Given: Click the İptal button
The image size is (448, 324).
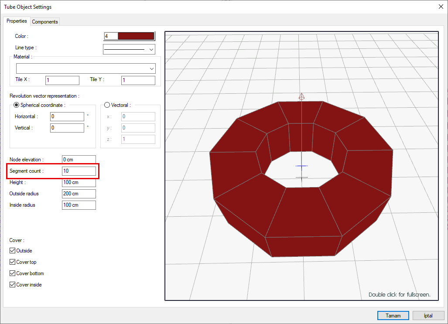Looking at the screenshot, I should pos(428,315).
